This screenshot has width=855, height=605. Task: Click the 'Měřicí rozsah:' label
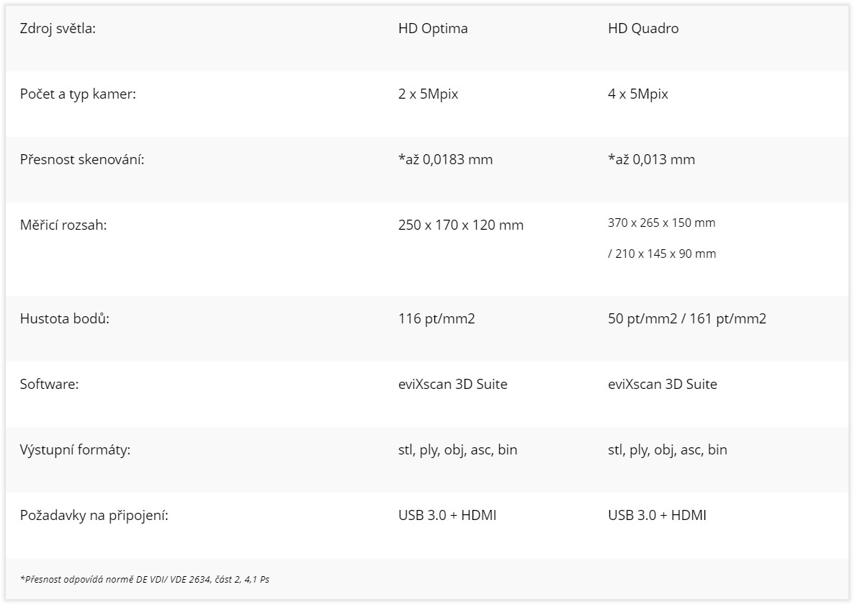63,225
